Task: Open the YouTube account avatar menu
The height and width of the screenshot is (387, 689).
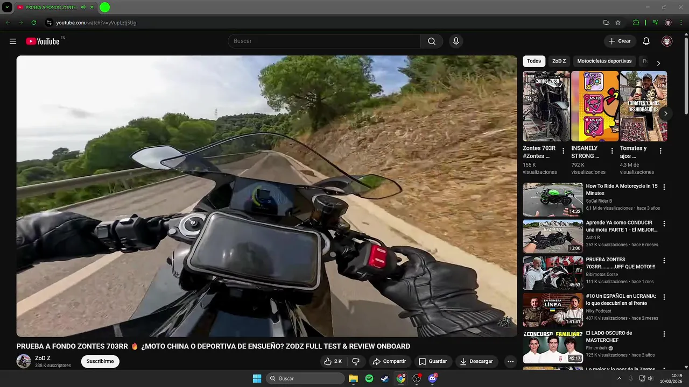Action: pos(667,41)
